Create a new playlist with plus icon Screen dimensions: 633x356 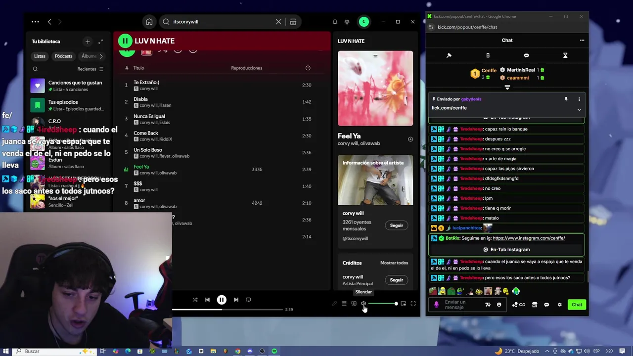[88, 42]
